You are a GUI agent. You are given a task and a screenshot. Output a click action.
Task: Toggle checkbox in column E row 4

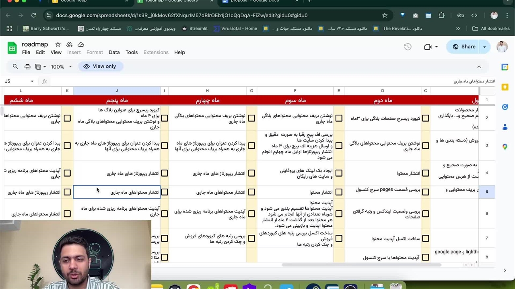339,173
